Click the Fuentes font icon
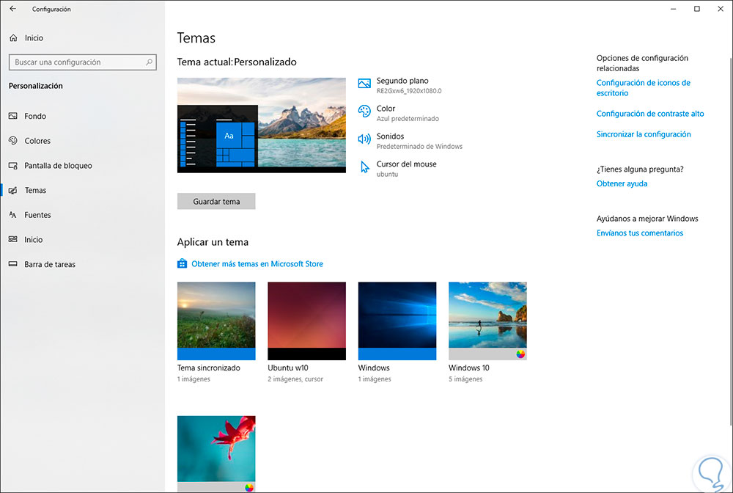 13,215
